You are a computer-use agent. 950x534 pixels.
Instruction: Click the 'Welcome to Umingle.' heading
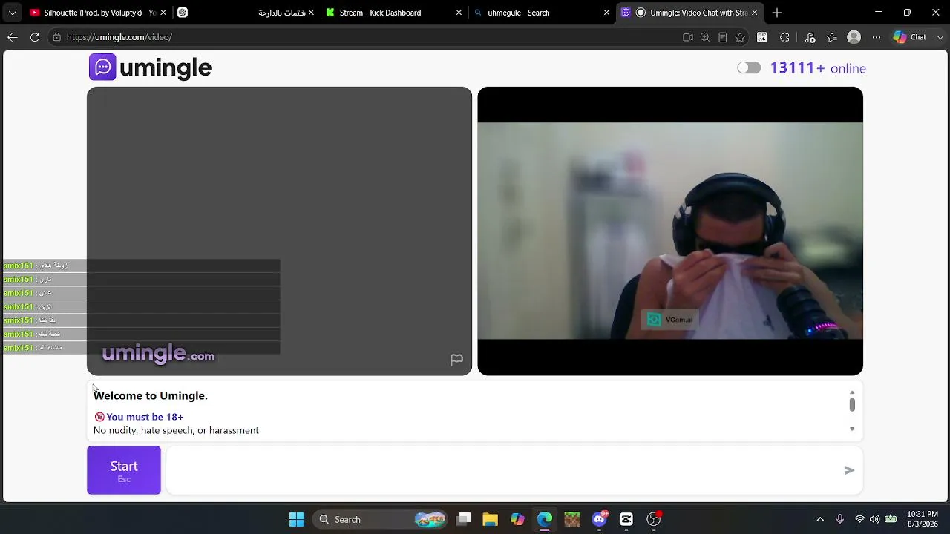pyautogui.click(x=151, y=395)
